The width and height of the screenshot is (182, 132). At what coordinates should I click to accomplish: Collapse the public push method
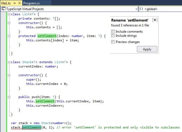pyautogui.click(x=9, y=97)
